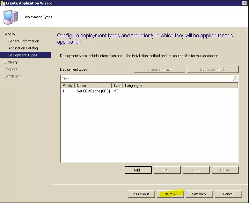Click the disabled Edit button

[167, 170]
